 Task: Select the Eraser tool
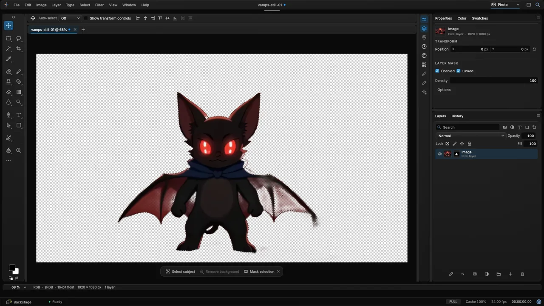tap(8, 92)
